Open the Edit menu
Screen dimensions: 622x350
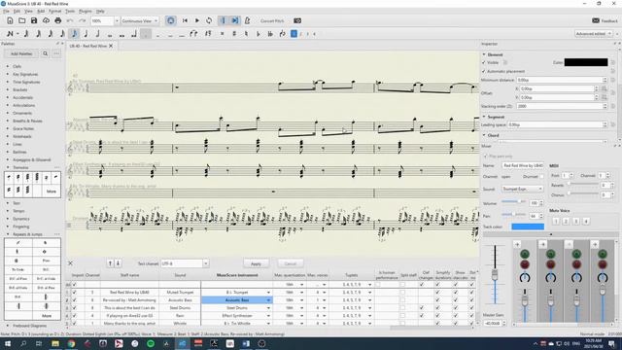coord(17,11)
